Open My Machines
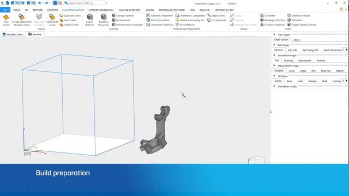The image size is (349, 196). point(121,20)
